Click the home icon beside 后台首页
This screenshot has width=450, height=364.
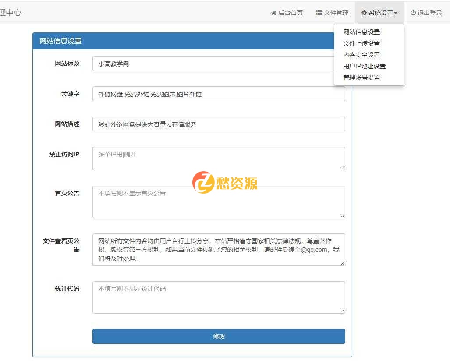tap(274, 13)
